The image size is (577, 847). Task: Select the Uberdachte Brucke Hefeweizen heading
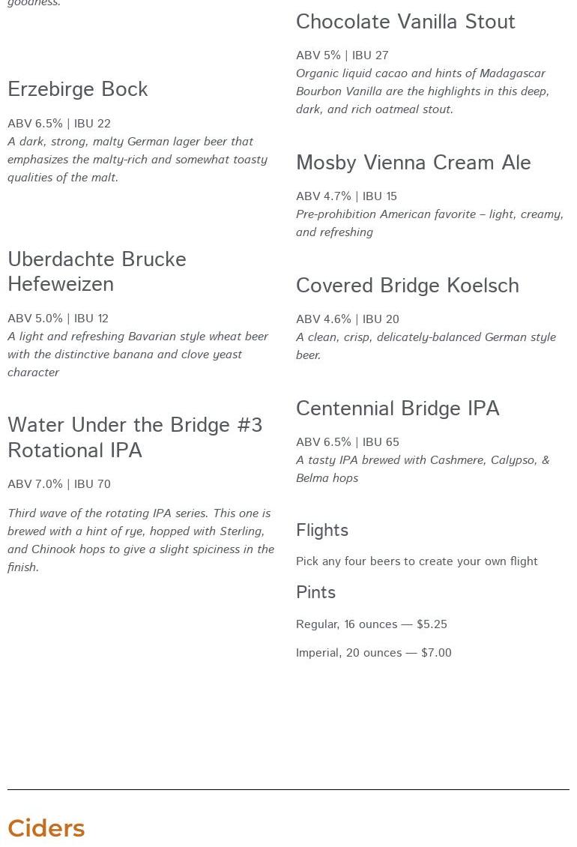coord(97,272)
